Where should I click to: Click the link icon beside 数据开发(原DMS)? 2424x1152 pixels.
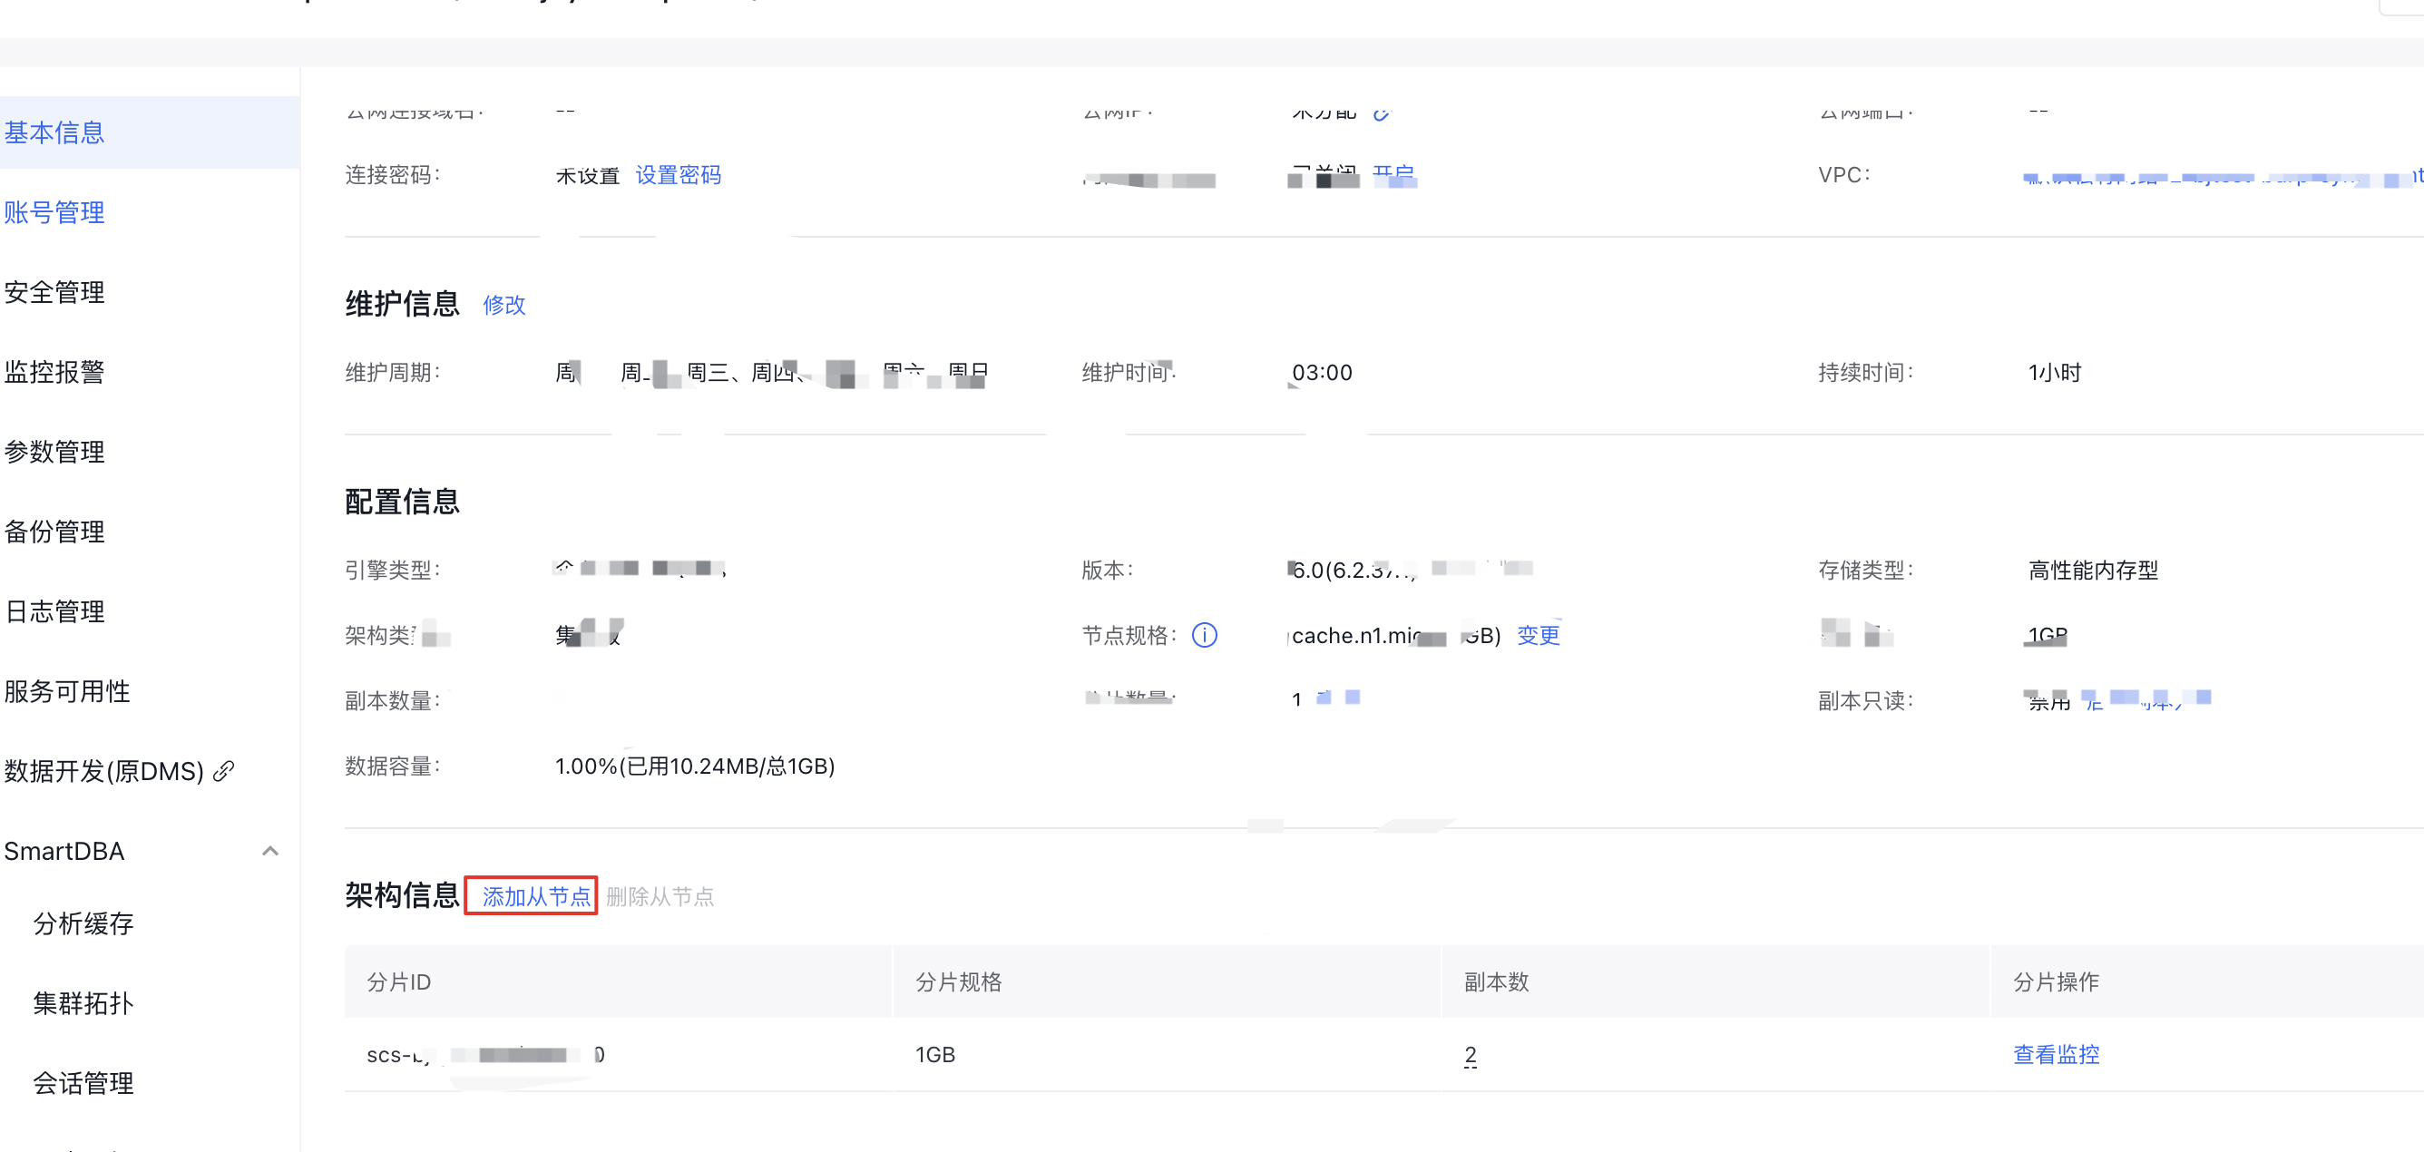(224, 772)
